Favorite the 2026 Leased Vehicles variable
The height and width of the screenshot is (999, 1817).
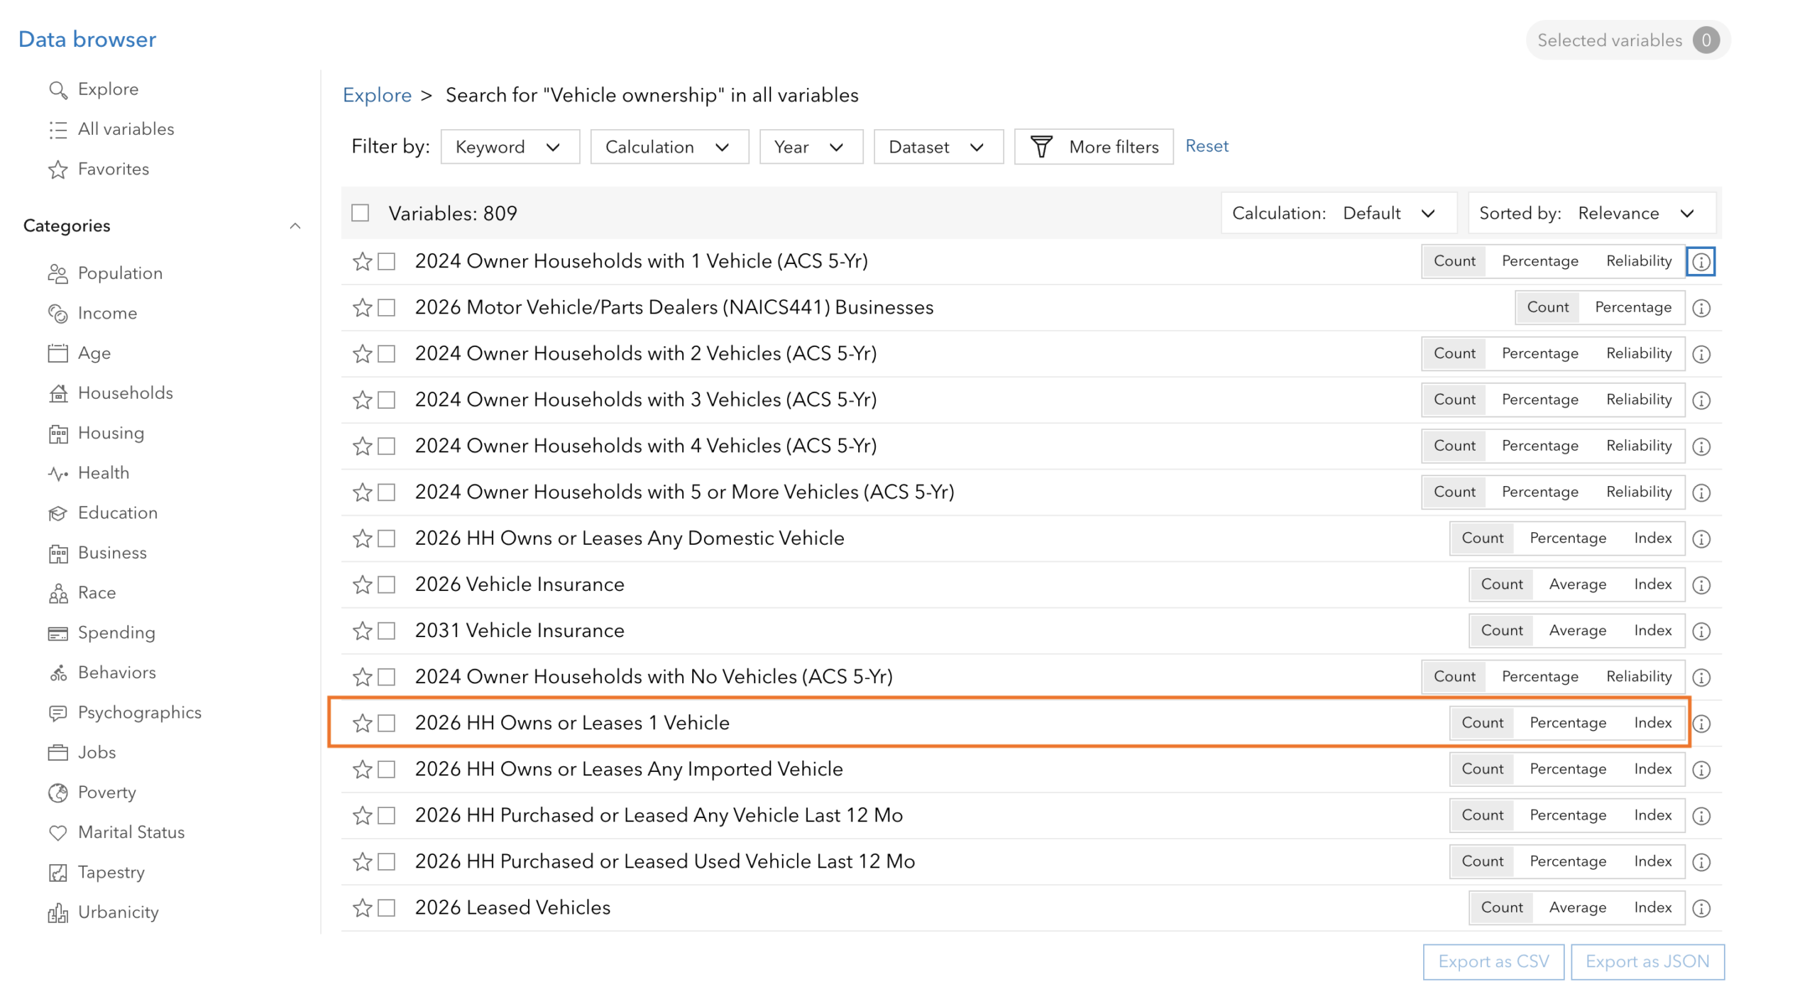click(x=362, y=907)
